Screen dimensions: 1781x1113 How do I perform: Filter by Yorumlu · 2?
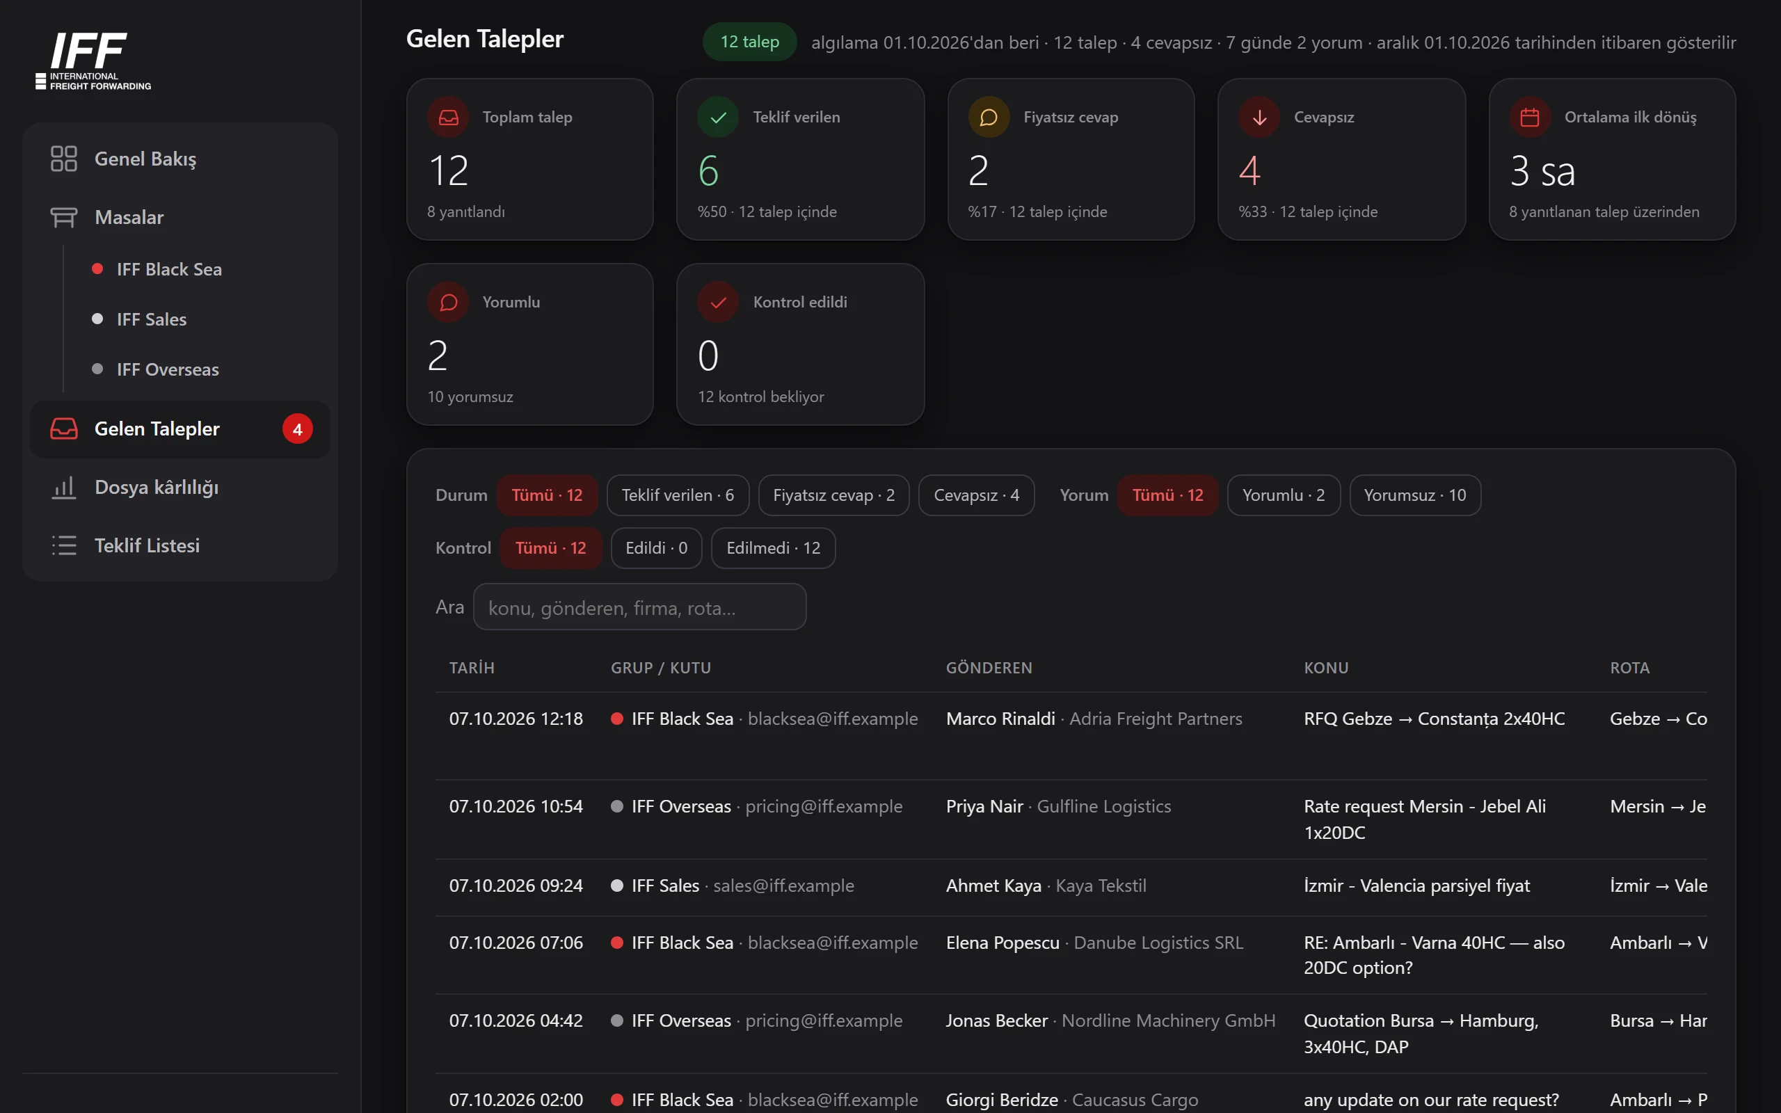coord(1284,495)
